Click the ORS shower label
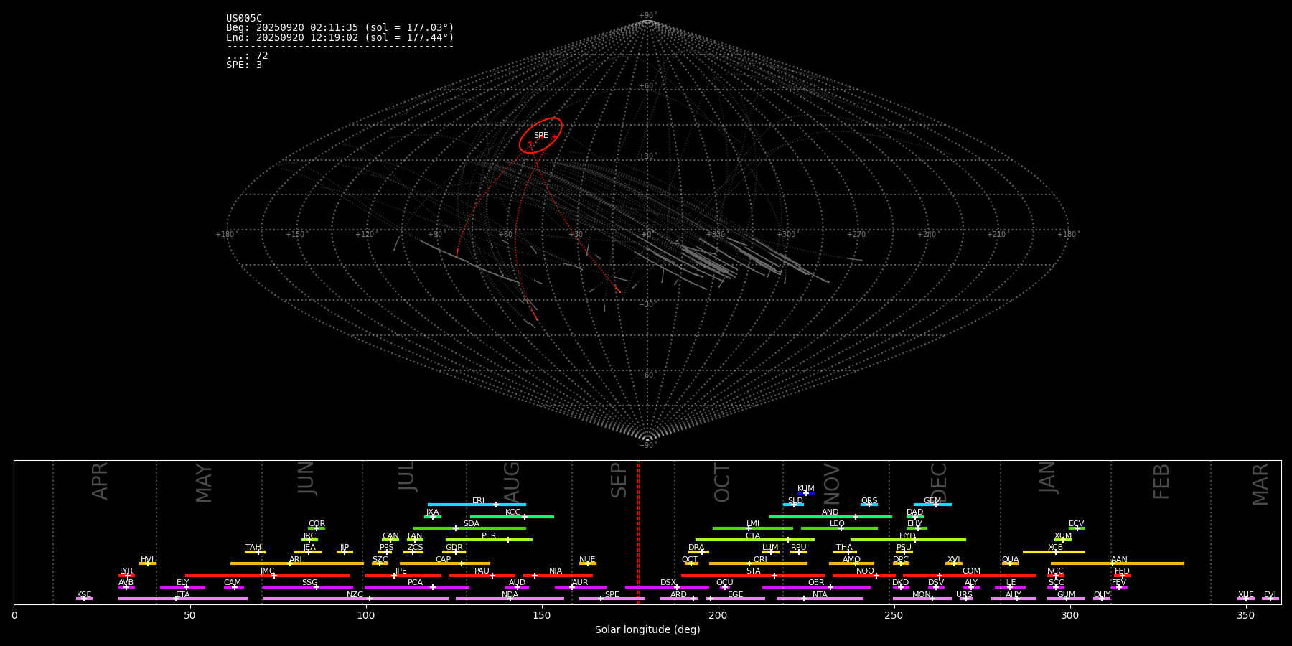 [869, 501]
